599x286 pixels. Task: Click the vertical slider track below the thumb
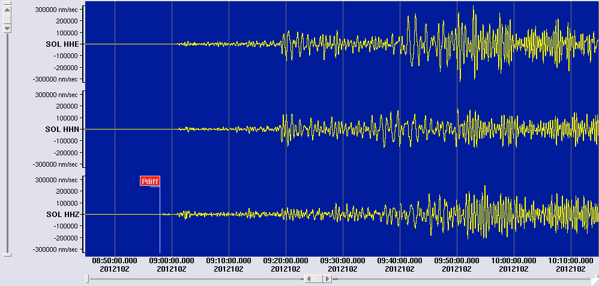pyautogui.click(x=7, y=143)
